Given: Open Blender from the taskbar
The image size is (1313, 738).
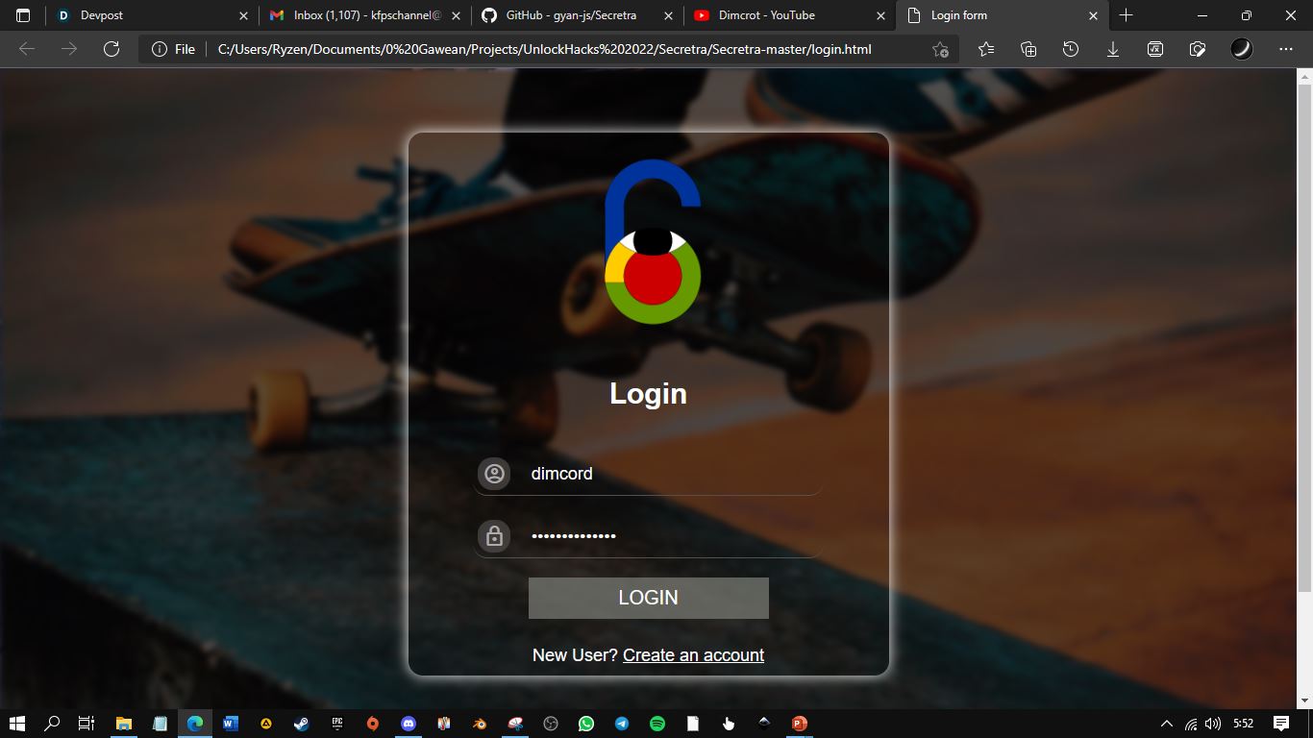Looking at the screenshot, I should pos(480,724).
